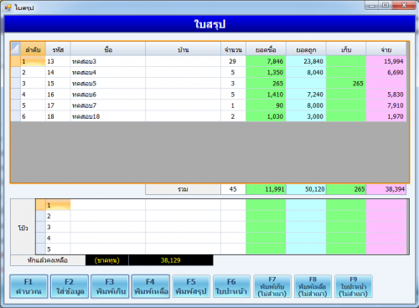Click the หักแล้วคงเหลือ label
Viewport: 419px width, 308px height.
(x=48, y=260)
